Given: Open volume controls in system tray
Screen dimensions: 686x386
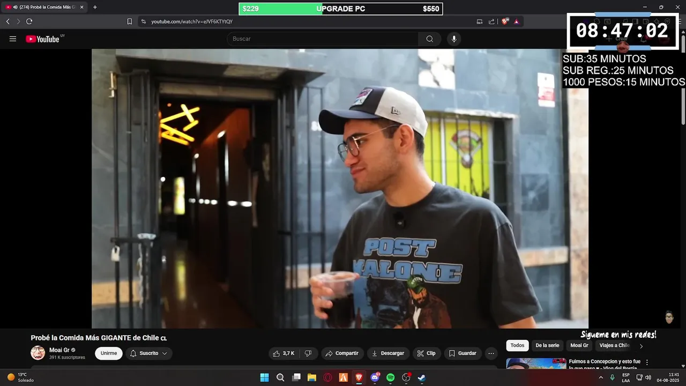Looking at the screenshot, I should tap(648, 377).
